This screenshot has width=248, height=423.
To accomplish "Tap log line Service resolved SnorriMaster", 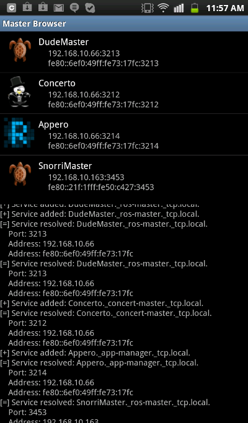I will (x=105, y=403).
